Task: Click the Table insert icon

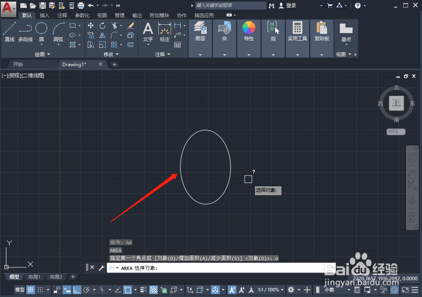Action: [x=177, y=45]
